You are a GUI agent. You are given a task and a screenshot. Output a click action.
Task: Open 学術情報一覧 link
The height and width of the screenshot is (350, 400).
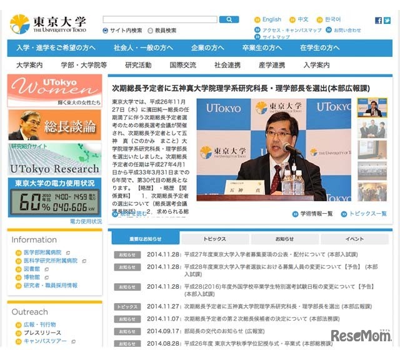click(316, 214)
